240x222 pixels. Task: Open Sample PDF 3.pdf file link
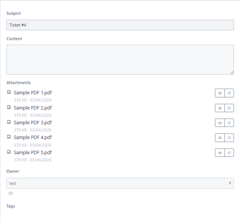(33, 123)
